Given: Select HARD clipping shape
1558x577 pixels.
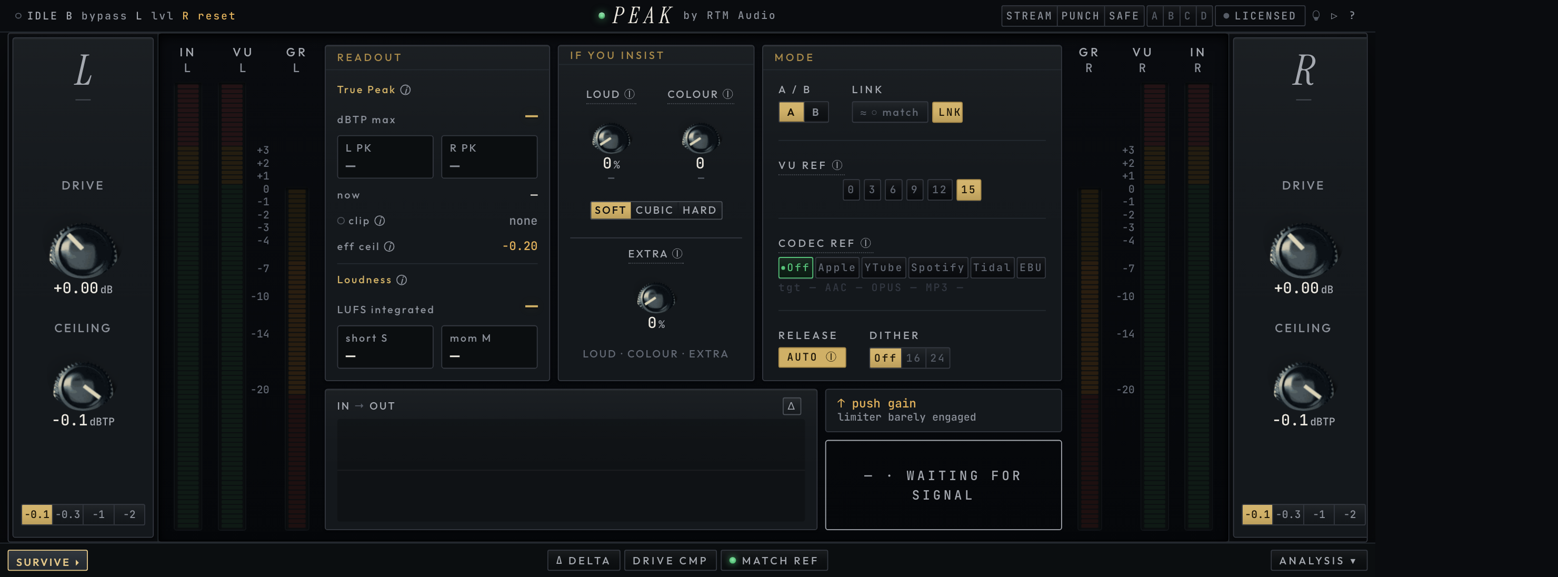Looking at the screenshot, I should pos(699,210).
